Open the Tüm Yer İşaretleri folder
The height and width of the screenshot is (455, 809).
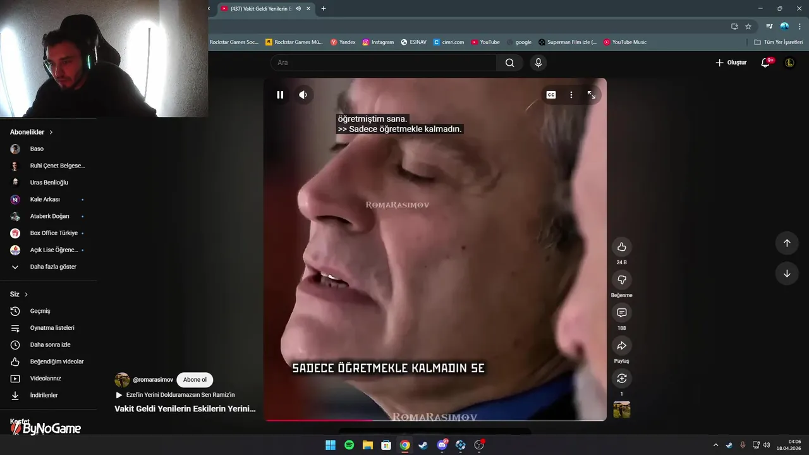[x=778, y=42]
